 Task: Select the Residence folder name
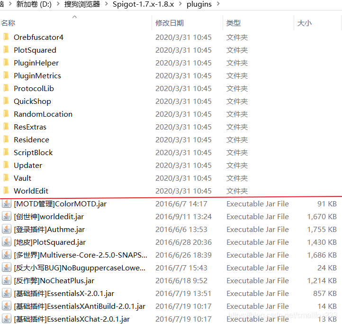(32, 139)
